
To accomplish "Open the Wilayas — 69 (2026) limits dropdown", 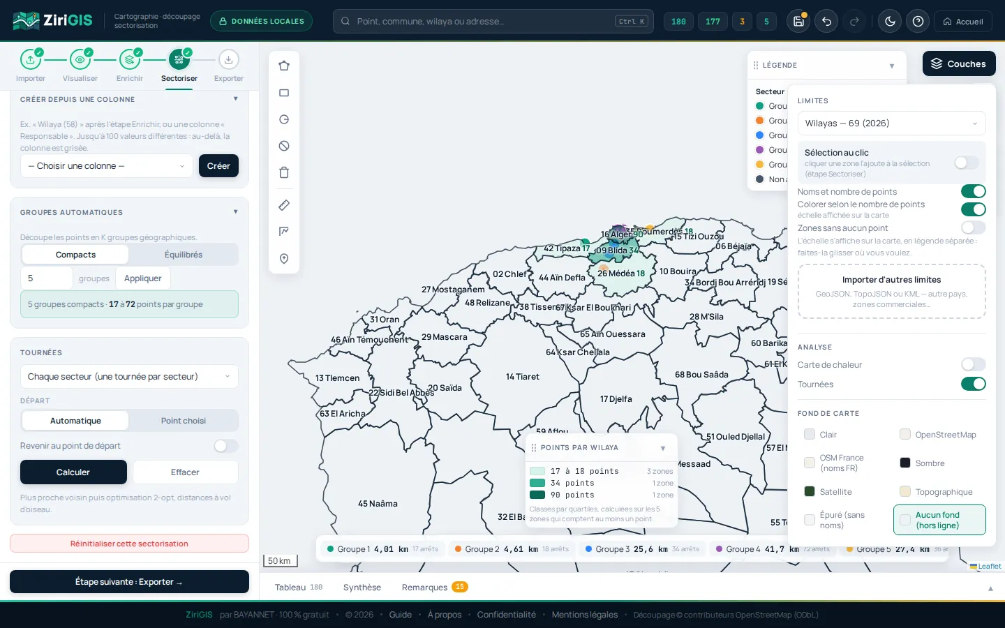I will point(891,124).
